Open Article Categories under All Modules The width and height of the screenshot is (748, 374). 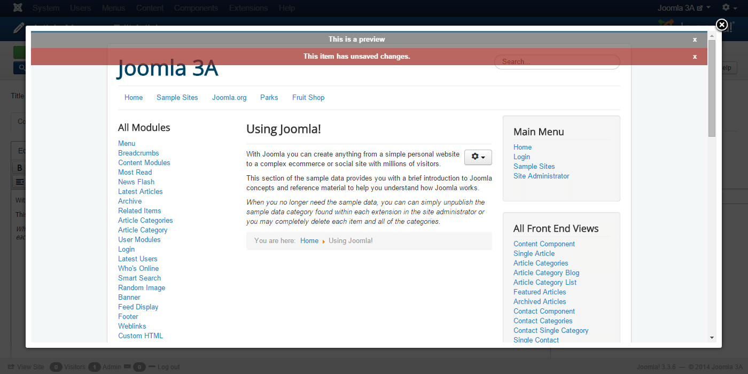(x=145, y=221)
